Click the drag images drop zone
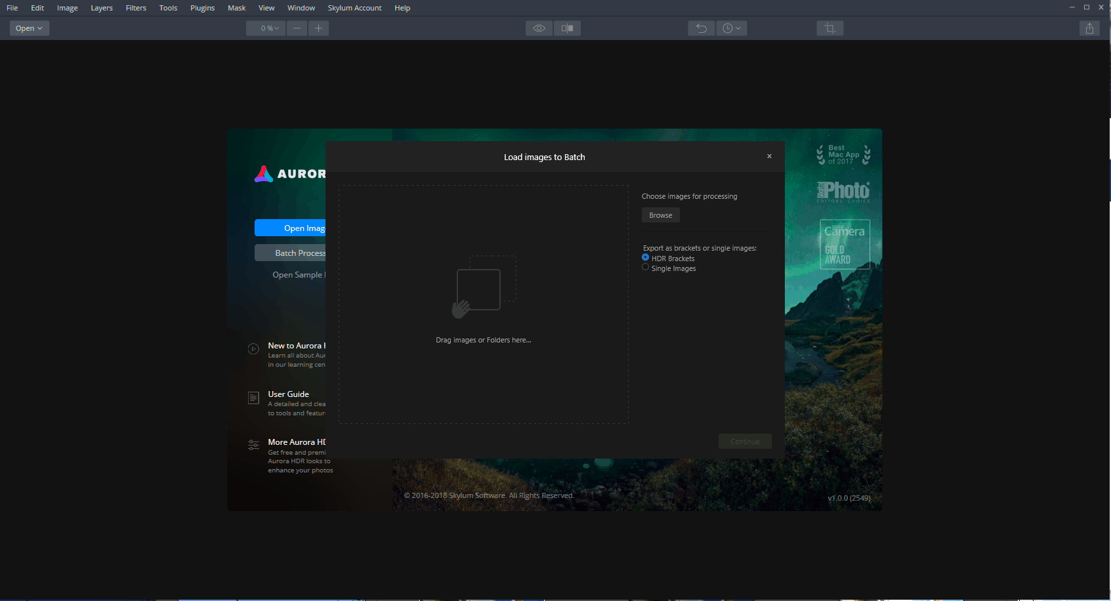 point(484,304)
